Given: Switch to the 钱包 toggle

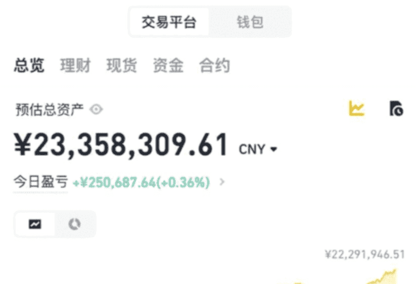Looking at the screenshot, I should [250, 22].
